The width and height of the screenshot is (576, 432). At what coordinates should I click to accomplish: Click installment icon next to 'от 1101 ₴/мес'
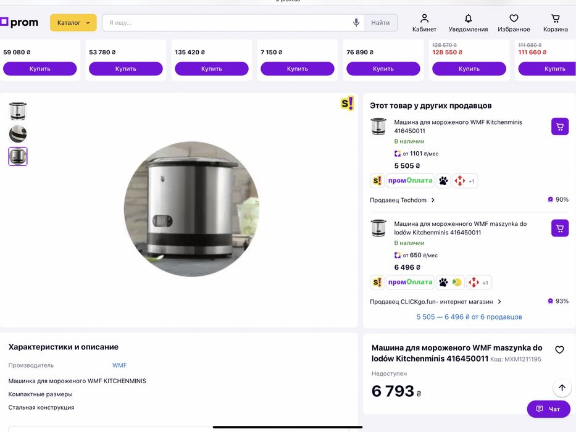tap(398, 154)
